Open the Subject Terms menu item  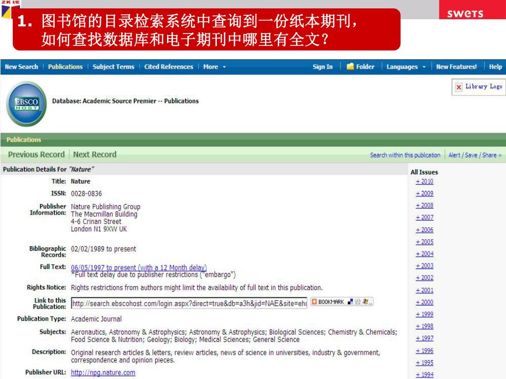(x=113, y=67)
